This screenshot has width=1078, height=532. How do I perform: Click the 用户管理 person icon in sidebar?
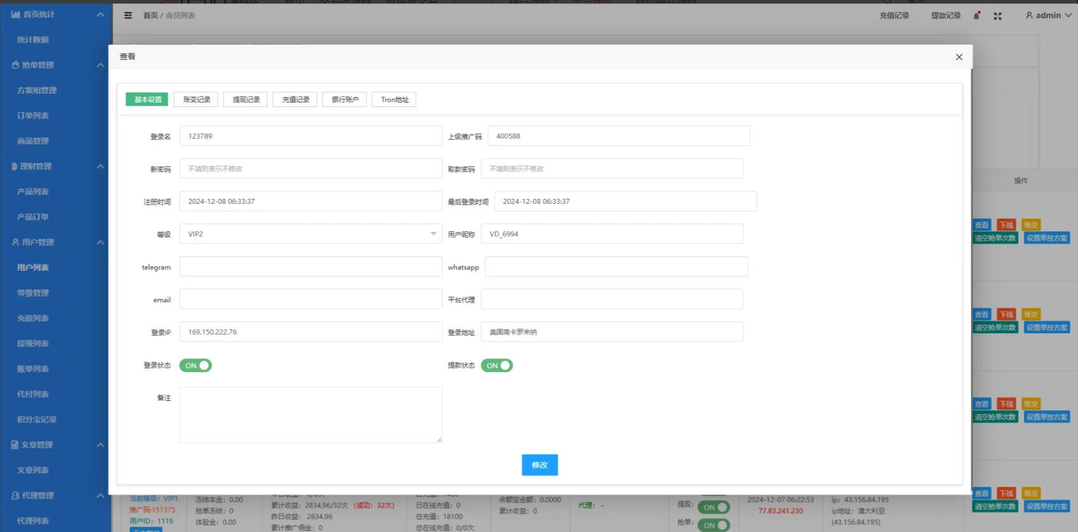click(x=15, y=242)
